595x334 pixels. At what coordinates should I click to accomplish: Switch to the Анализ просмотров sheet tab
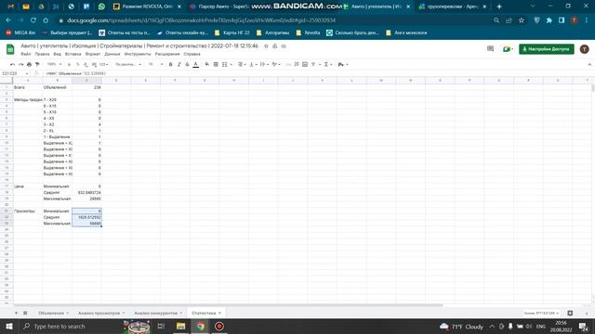coord(101,313)
